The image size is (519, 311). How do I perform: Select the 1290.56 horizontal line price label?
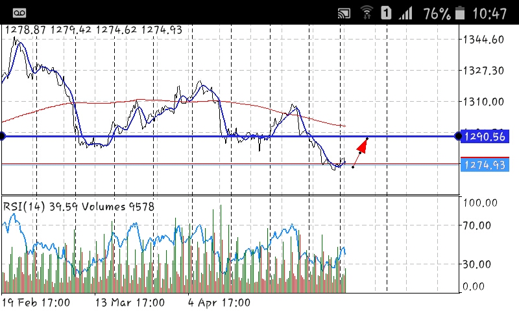pos(485,137)
